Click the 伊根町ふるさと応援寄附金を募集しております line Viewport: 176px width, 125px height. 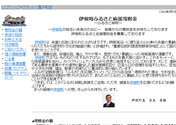[108, 34]
